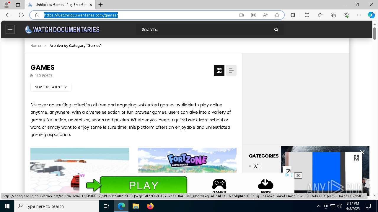Click the APPS download ad icon
Image resolution: width=378 pixels, height=212 pixels.
click(x=265, y=186)
